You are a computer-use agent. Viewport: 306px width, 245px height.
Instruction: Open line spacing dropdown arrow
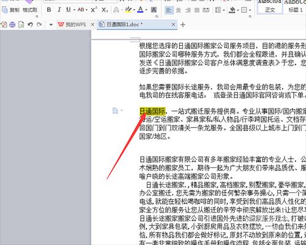click(x=224, y=10)
